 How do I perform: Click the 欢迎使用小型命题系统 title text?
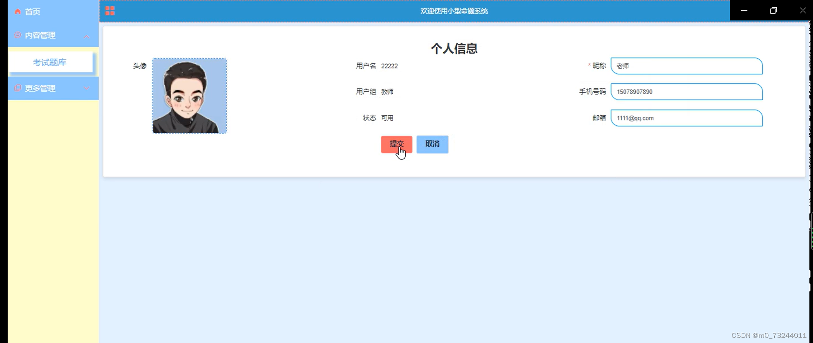tap(454, 11)
